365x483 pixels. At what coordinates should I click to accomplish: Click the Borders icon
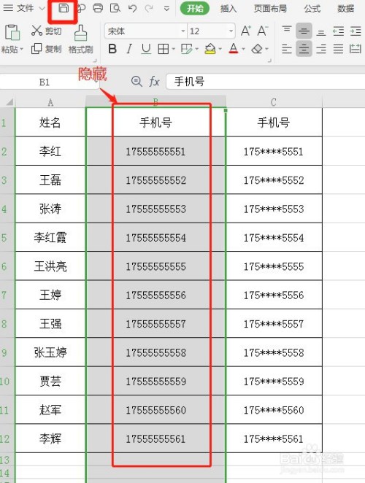[164, 49]
